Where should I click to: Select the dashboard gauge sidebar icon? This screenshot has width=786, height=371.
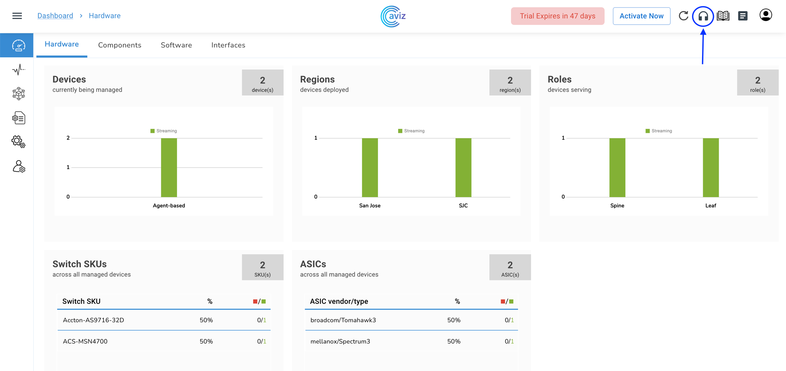(x=18, y=45)
